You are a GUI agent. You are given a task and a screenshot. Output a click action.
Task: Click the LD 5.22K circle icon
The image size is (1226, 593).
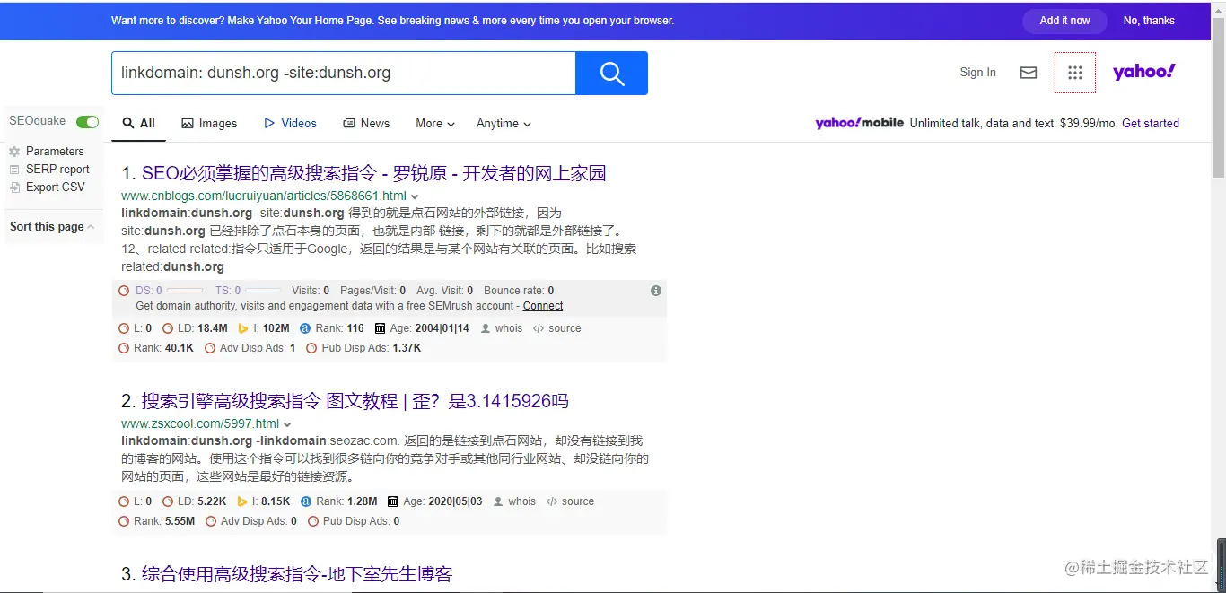click(x=168, y=501)
